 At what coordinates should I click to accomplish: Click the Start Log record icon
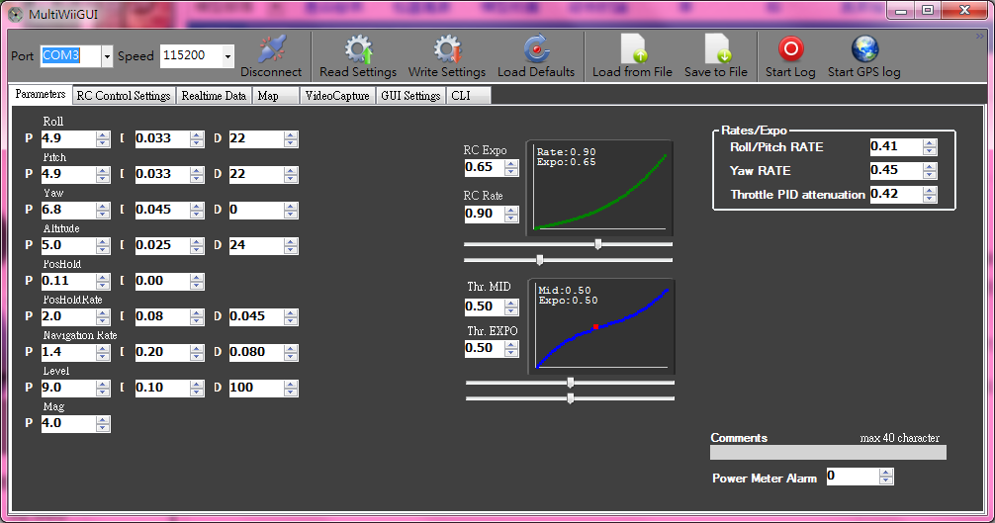click(790, 48)
